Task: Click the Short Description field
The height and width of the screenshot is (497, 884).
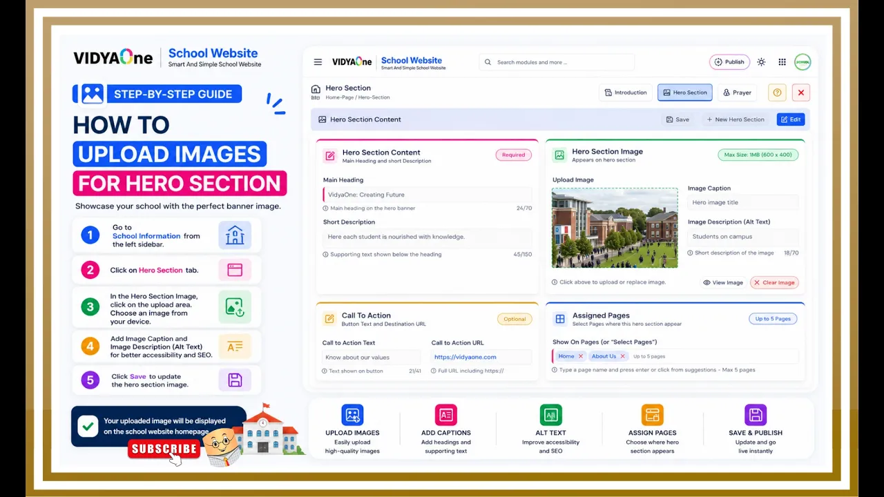Action: [427, 237]
